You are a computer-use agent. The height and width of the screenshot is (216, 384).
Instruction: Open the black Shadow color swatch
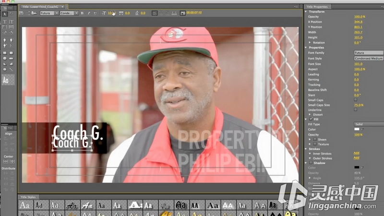357,167
